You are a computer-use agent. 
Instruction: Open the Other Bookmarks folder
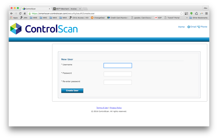[x=199, y=18]
